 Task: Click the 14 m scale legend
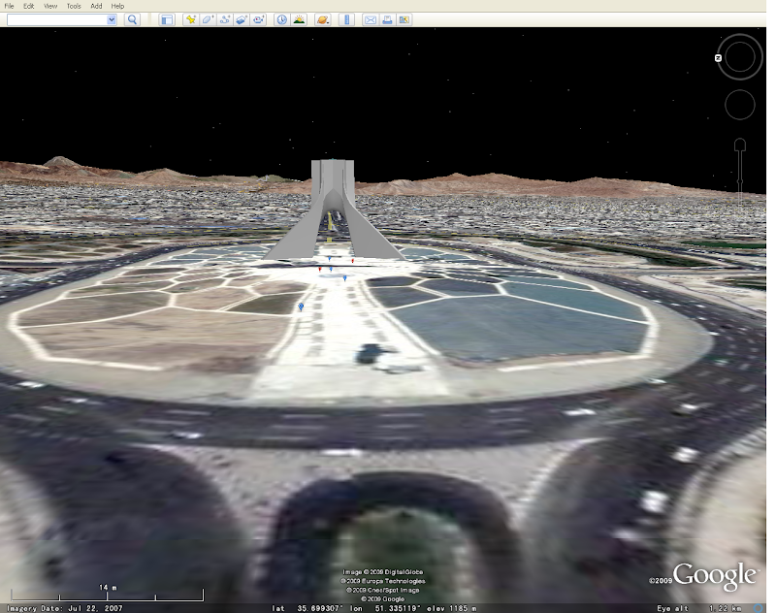tap(108, 594)
